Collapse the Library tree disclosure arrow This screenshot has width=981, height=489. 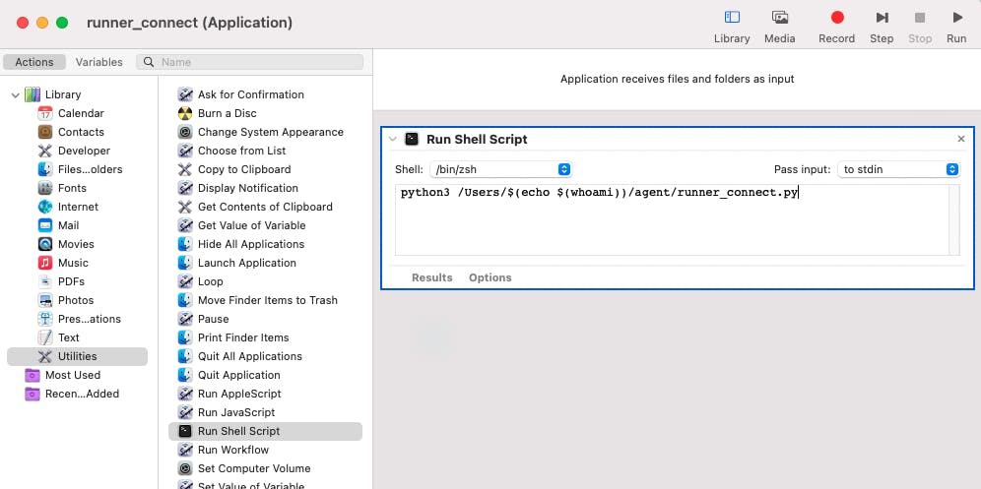click(x=15, y=95)
